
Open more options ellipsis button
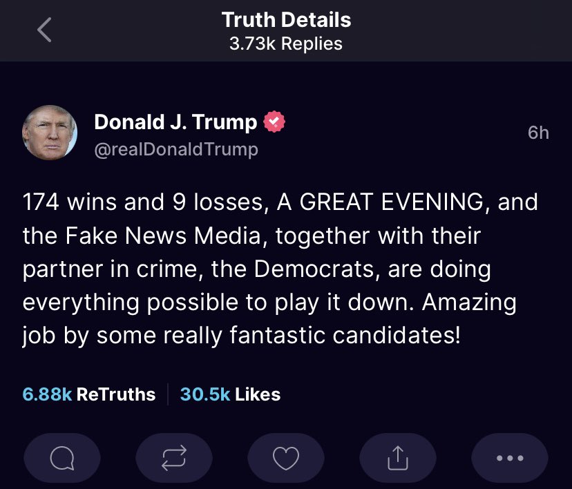tap(509, 457)
